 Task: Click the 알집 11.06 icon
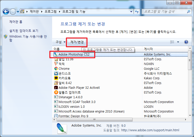click(x=56, y=59)
